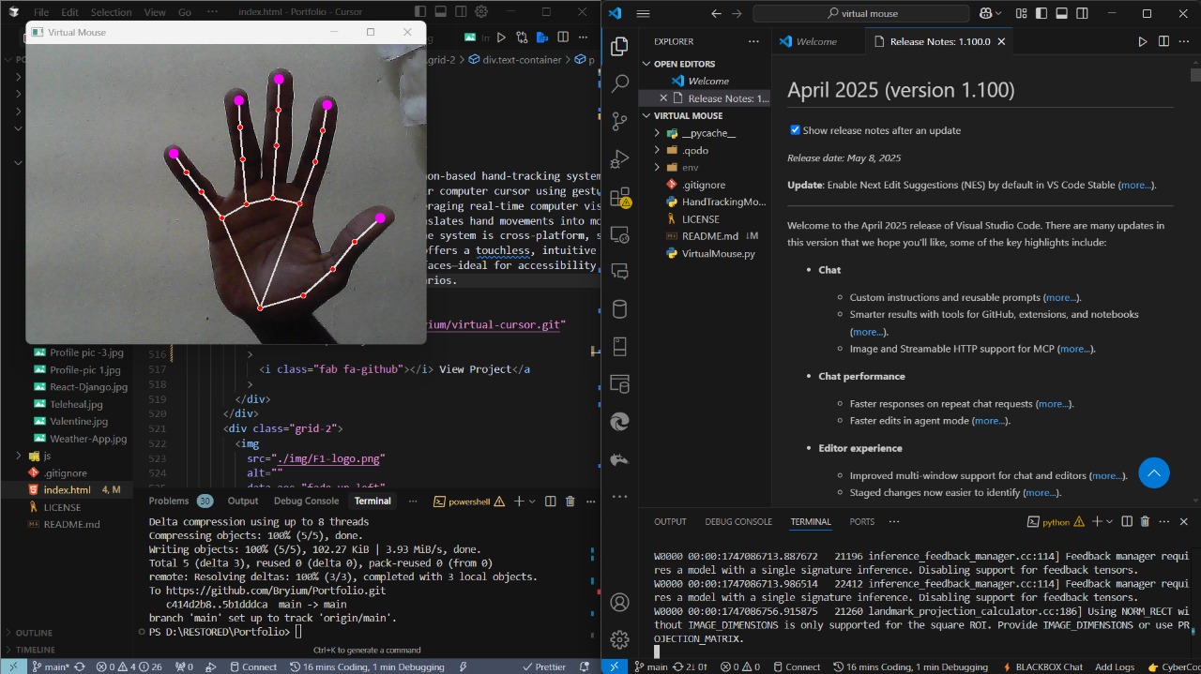Toggle primary sidebar in Cursor title bar
Viewport: 1201px width, 674px height.
coord(419,12)
